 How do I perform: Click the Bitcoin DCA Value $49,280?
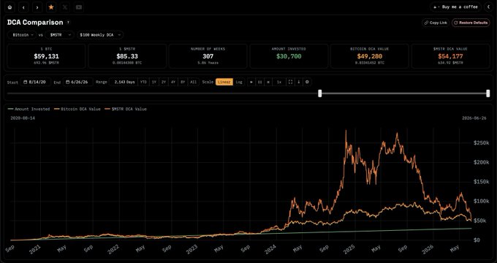click(x=370, y=56)
